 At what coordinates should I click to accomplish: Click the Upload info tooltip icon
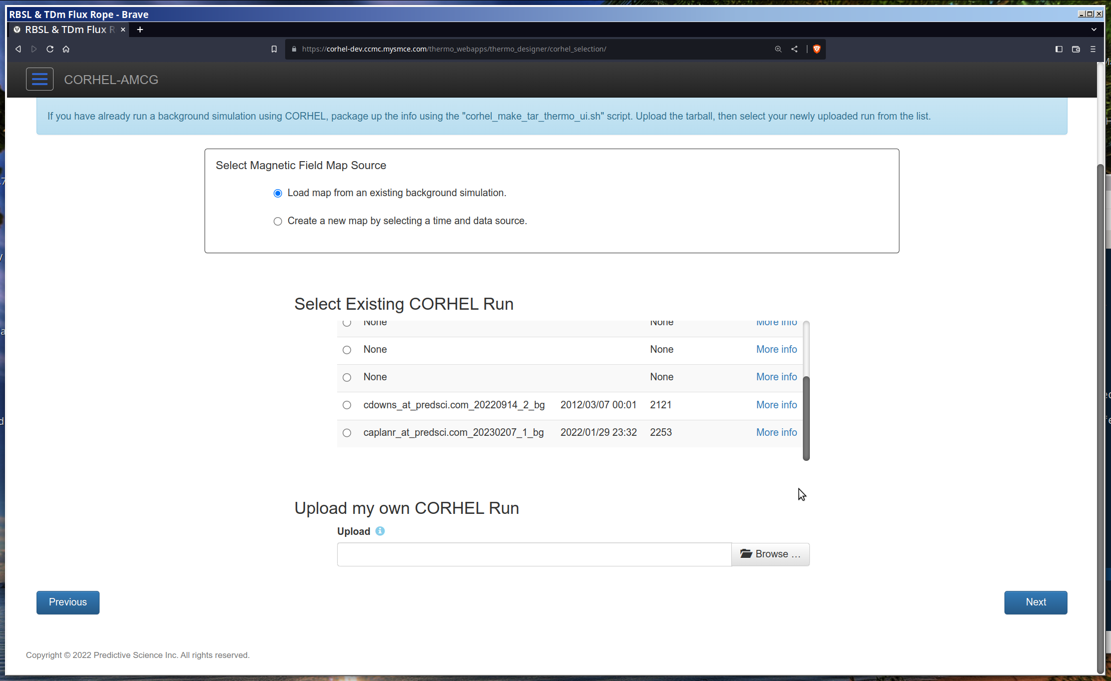click(380, 531)
